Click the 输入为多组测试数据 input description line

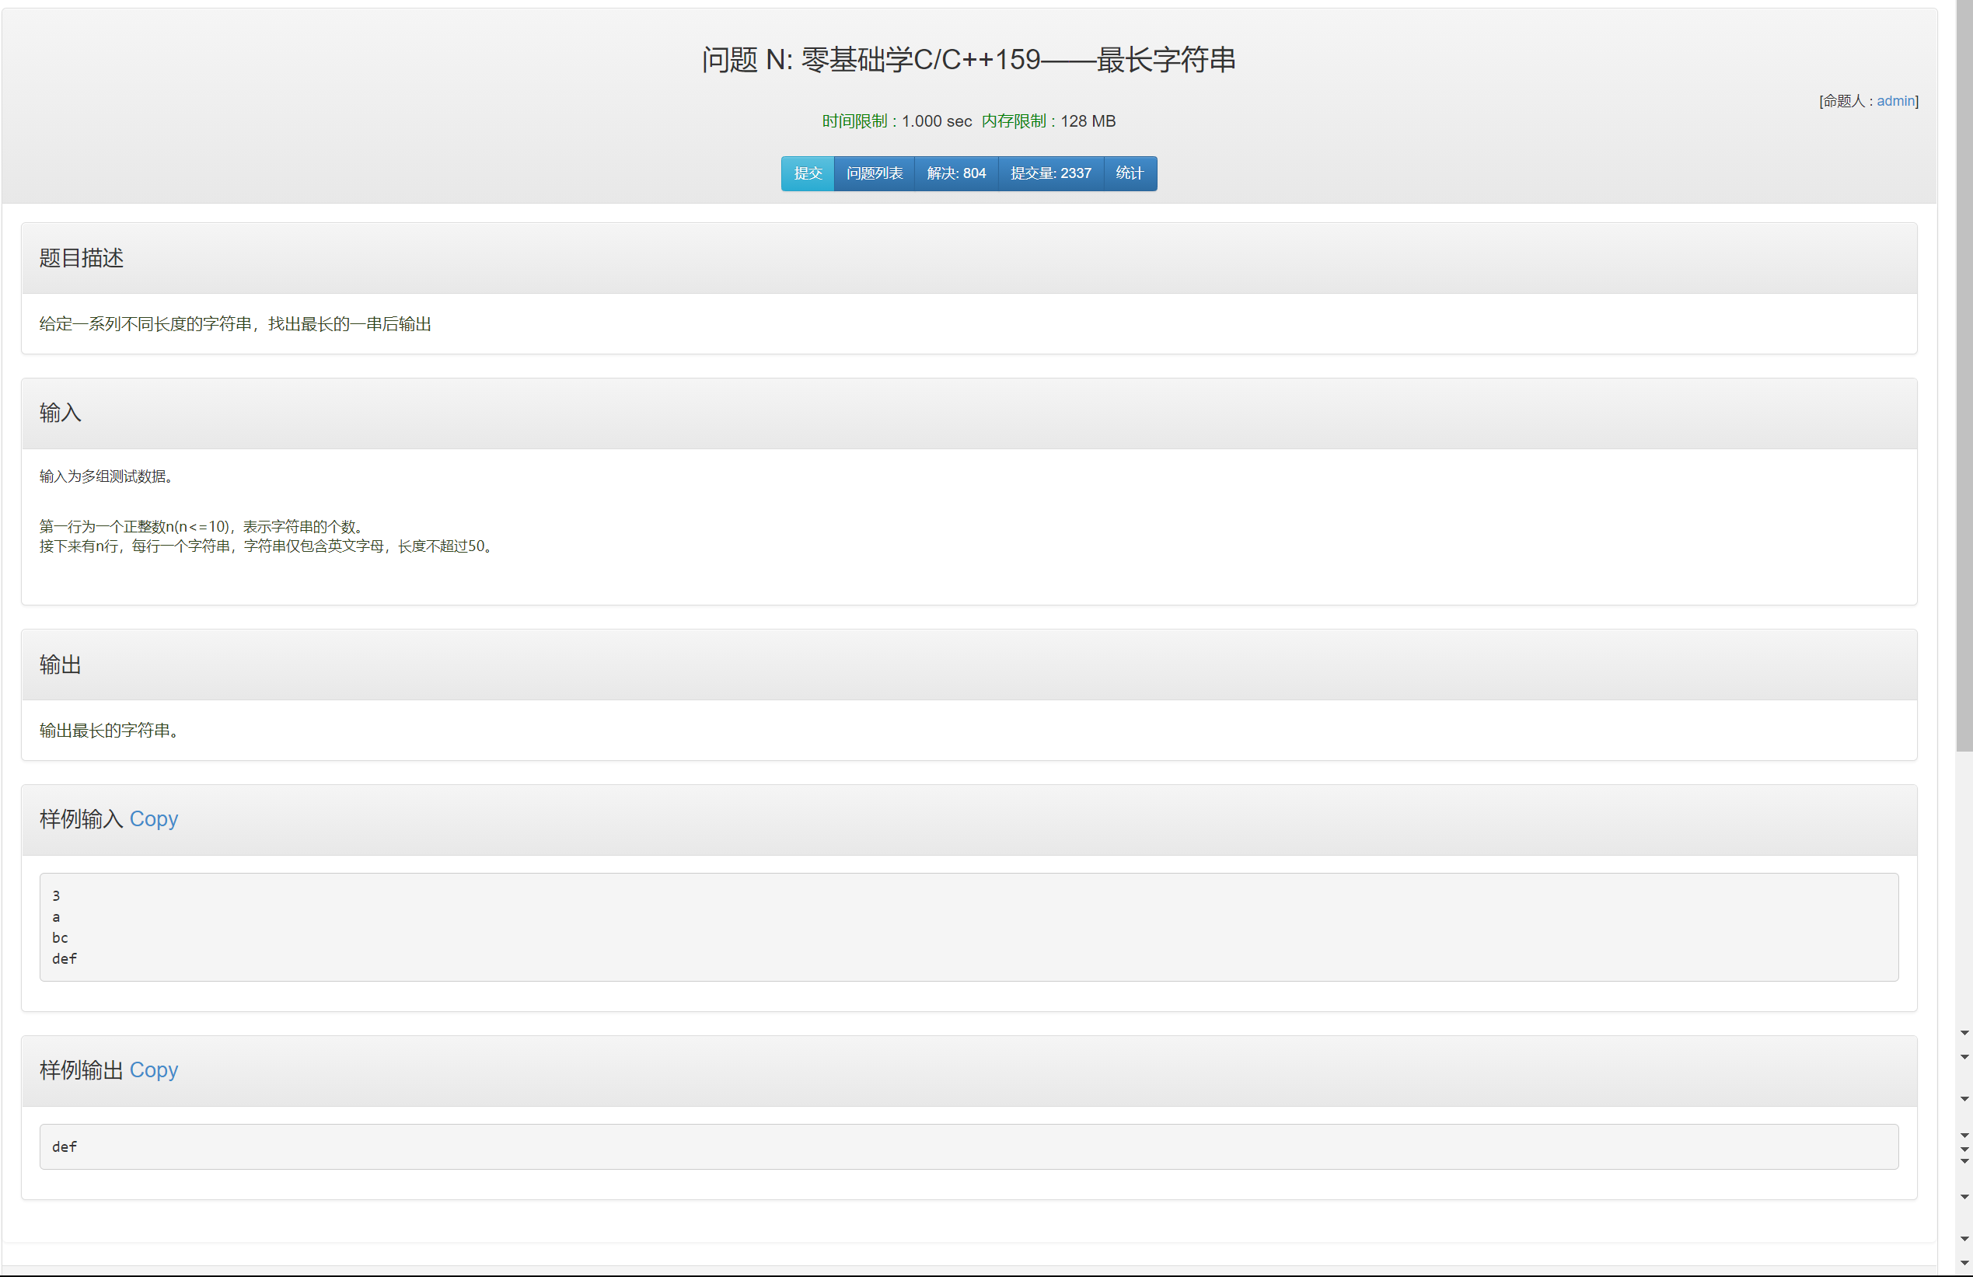(x=106, y=476)
